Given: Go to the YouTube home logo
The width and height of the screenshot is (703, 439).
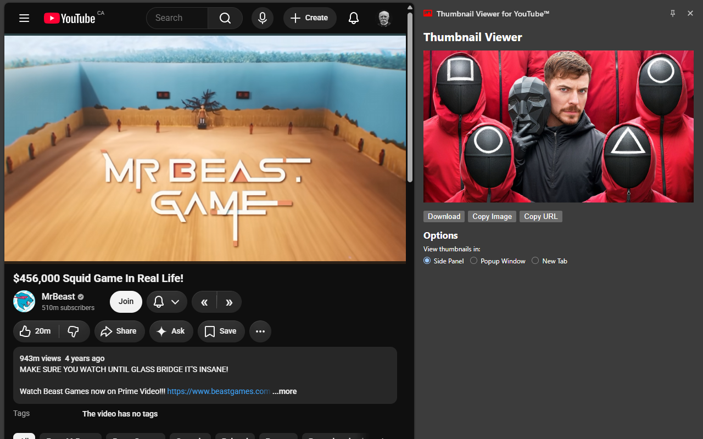Looking at the screenshot, I should tap(70, 18).
